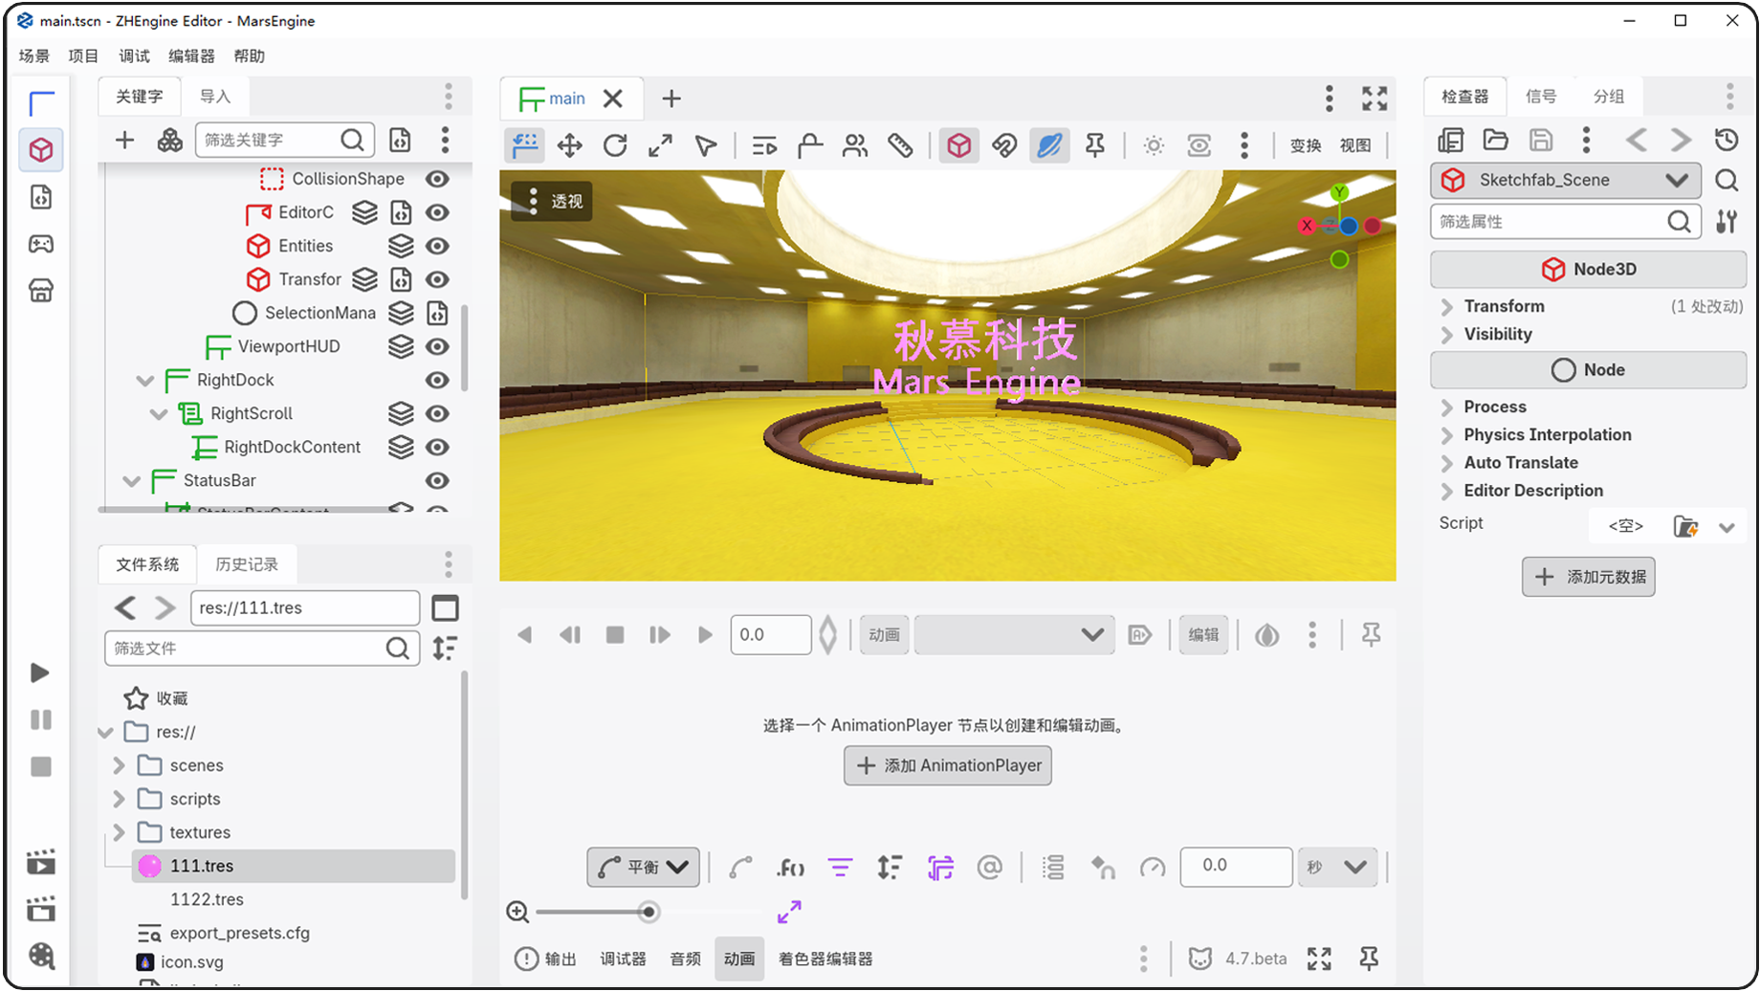Viewport: 1760px width, 991px height.
Task: Select the 111.tres file
Action: [294, 867]
